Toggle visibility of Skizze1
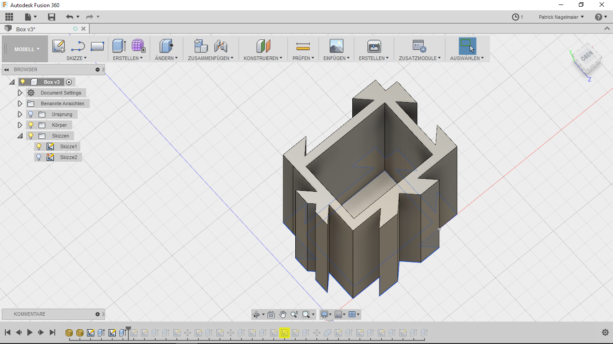The width and height of the screenshot is (613, 344). (39, 146)
